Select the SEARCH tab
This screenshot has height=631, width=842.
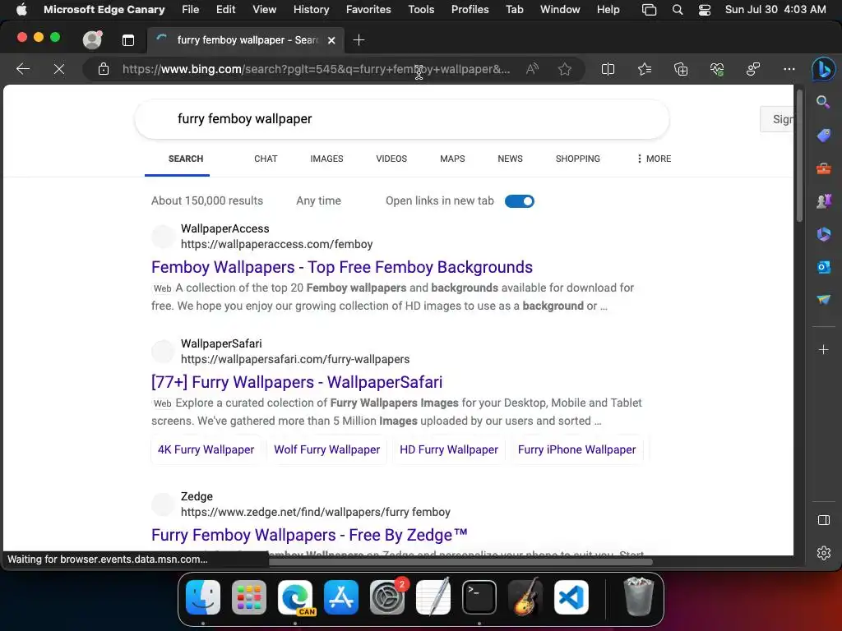186,159
